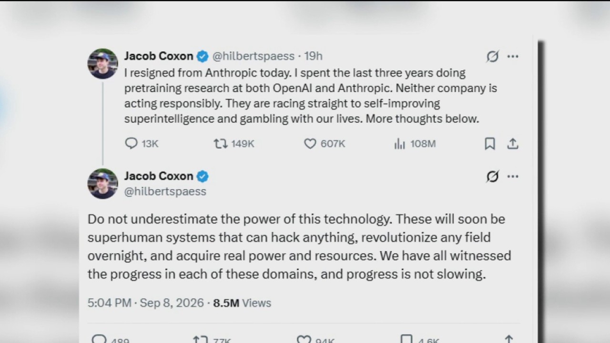The height and width of the screenshot is (343, 610).
Task: Open more options menu on first tweet
Action: click(513, 56)
